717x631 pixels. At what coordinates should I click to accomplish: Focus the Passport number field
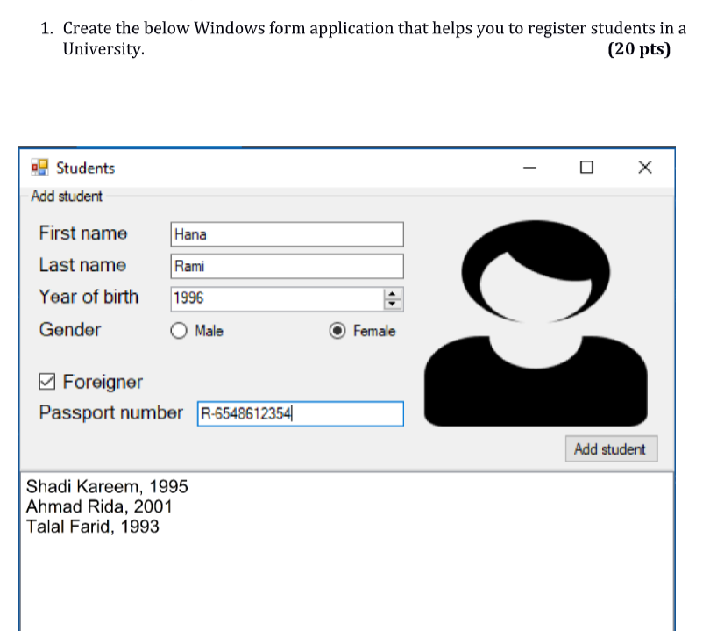pyautogui.click(x=298, y=413)
